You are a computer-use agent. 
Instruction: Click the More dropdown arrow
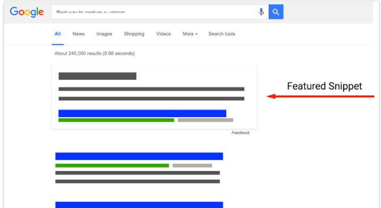click(196, 34)
